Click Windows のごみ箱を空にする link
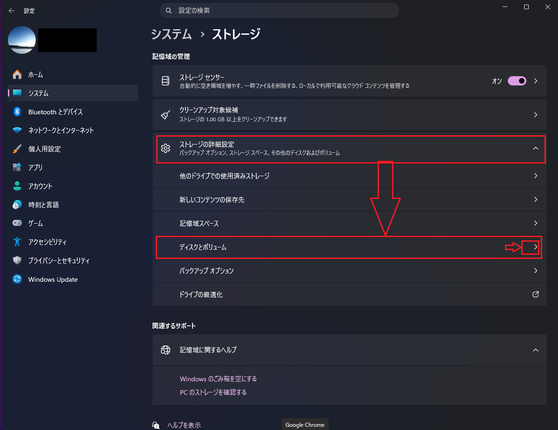The width and height of the screenshot is (558, 430). click(x=218, y=379)
